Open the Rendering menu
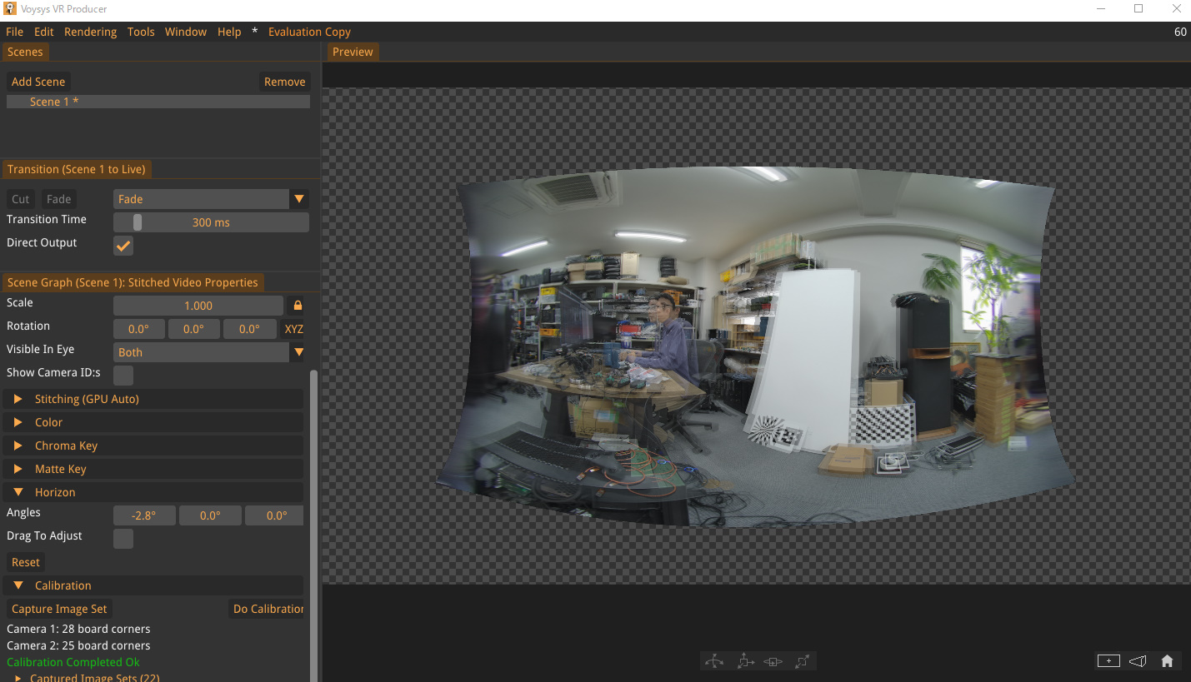The width and height of the screenshot is (1191, 682). pos(90,32)
